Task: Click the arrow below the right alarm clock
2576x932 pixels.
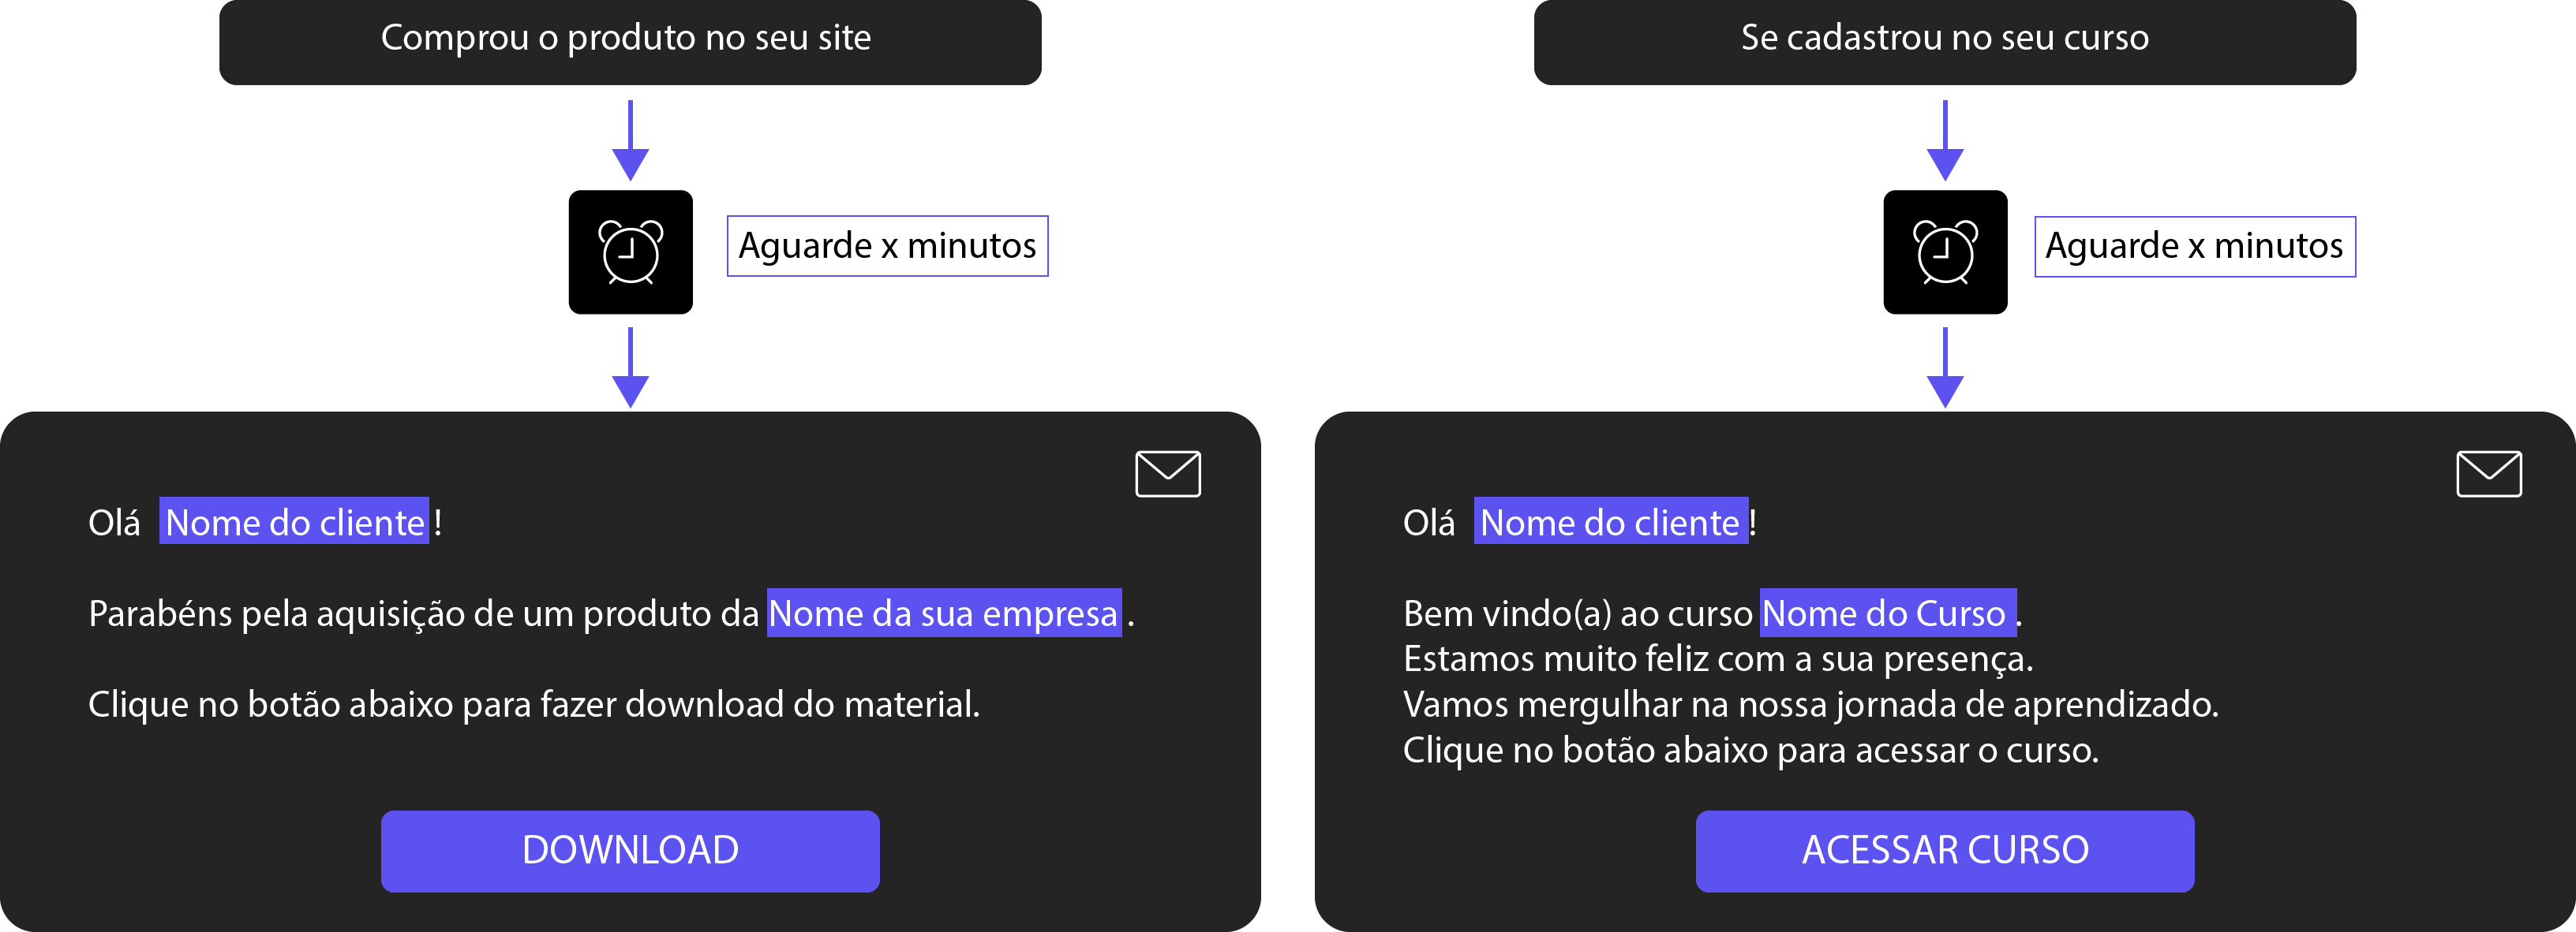Action: click(x=1945, y=367)
